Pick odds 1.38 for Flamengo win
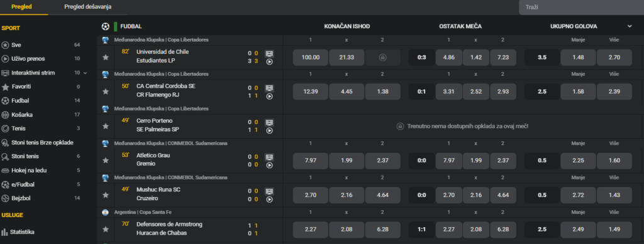This screenshot has height=244, width=644. (x=382, y=92)
